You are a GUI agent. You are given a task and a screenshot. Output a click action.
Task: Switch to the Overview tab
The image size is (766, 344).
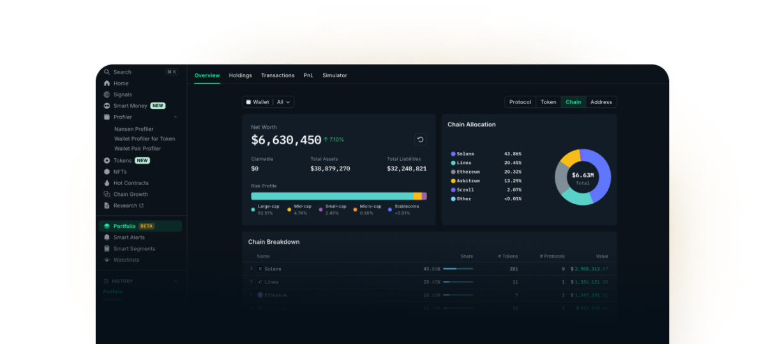coord(207,75)
